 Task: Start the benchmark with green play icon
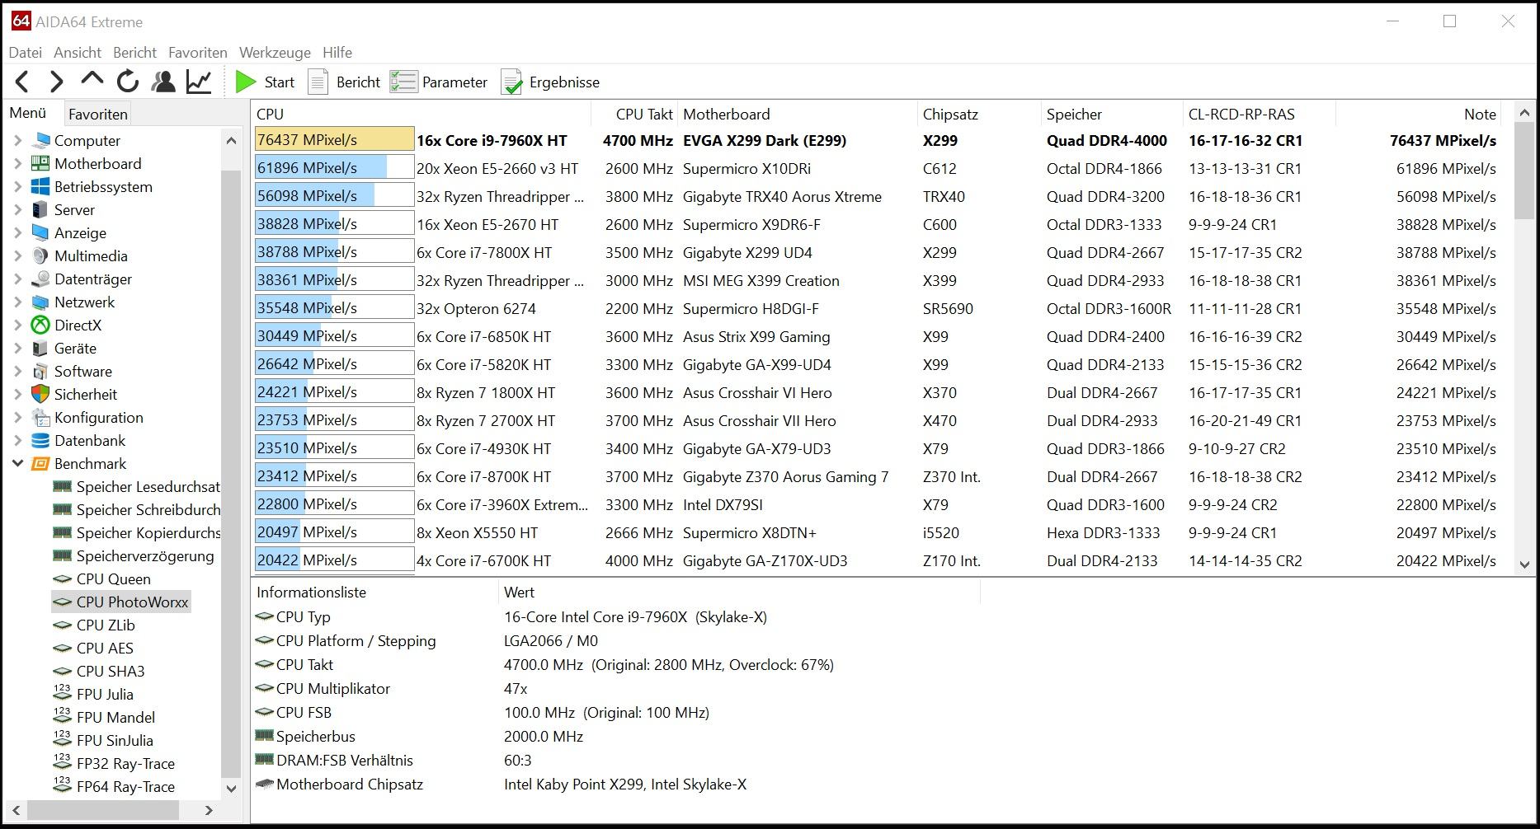click(245, 82)
